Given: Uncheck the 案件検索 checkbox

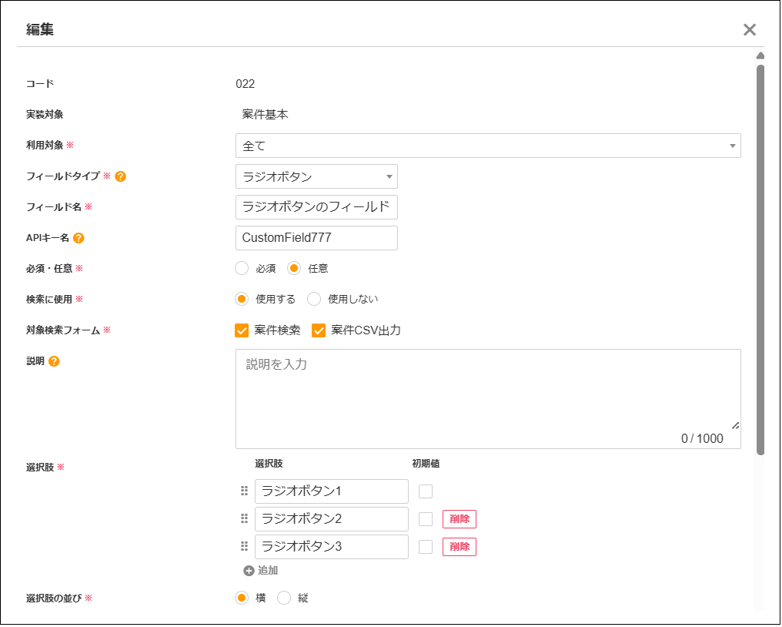Looking at the screenshot, I should coord(242,330).
